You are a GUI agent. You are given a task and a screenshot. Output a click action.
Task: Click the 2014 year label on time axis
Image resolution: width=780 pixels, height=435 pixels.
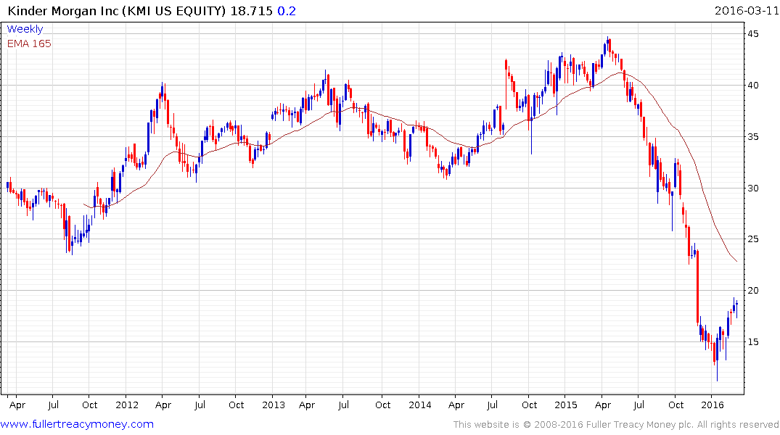coord(420,405)
